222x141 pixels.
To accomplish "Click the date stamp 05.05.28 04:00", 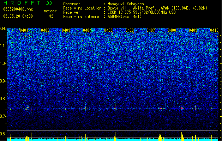I will pos(18,16).
